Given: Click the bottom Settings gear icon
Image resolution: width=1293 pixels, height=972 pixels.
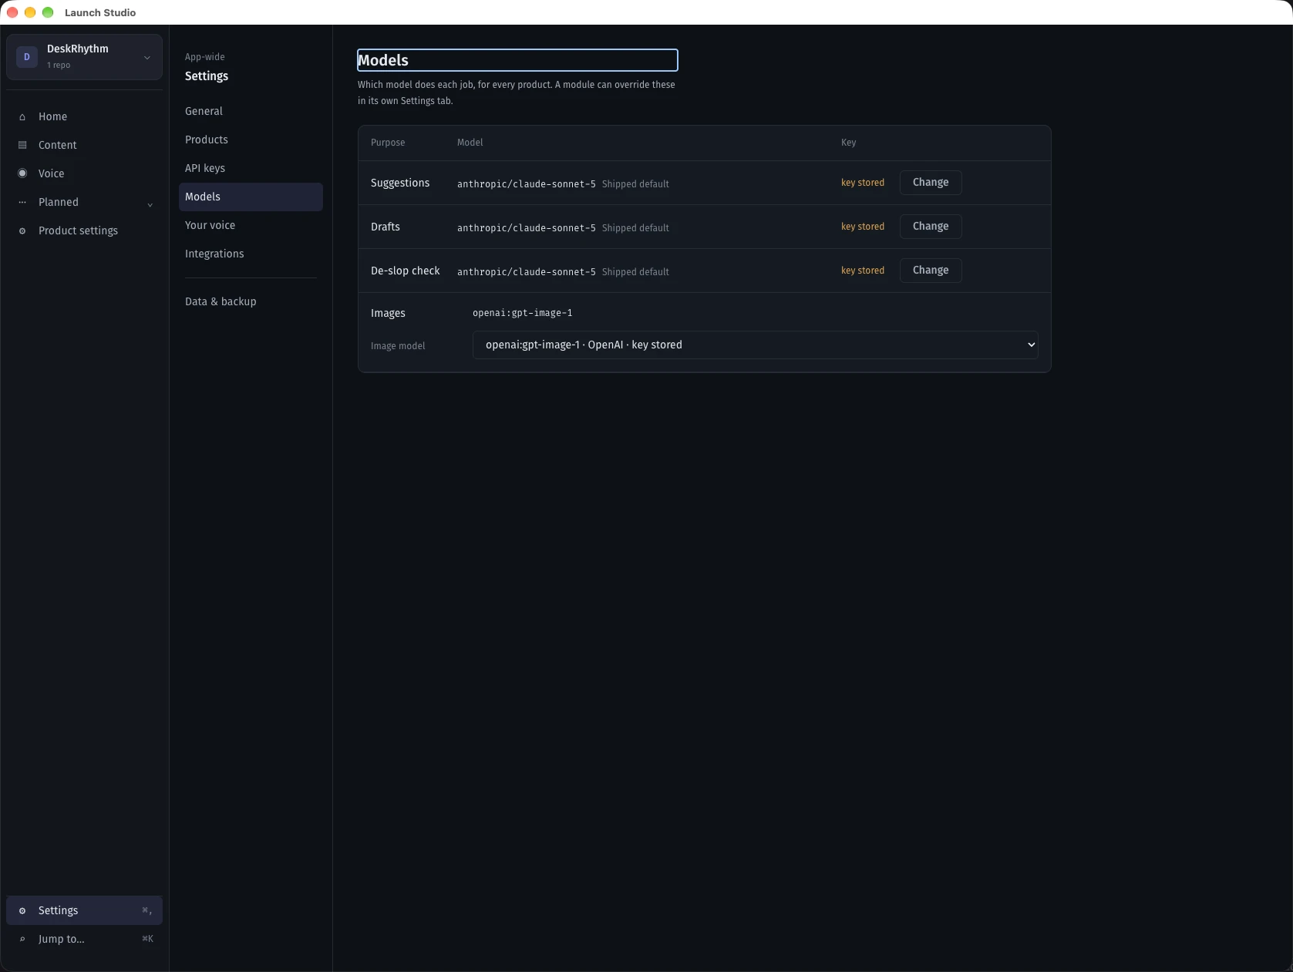Looking at the screenshot, I should tap(22, 910).
